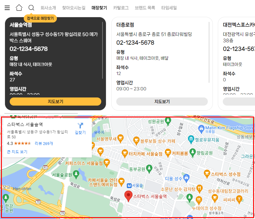Click the 길찾기 directions icon on map
This screenshot has height=219, width=255.
click(80, 126)
